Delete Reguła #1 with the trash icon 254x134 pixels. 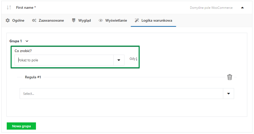pyautogui.click(x=229, y=77)
